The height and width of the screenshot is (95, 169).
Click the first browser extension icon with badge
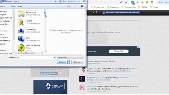click(x=133, y=2)
